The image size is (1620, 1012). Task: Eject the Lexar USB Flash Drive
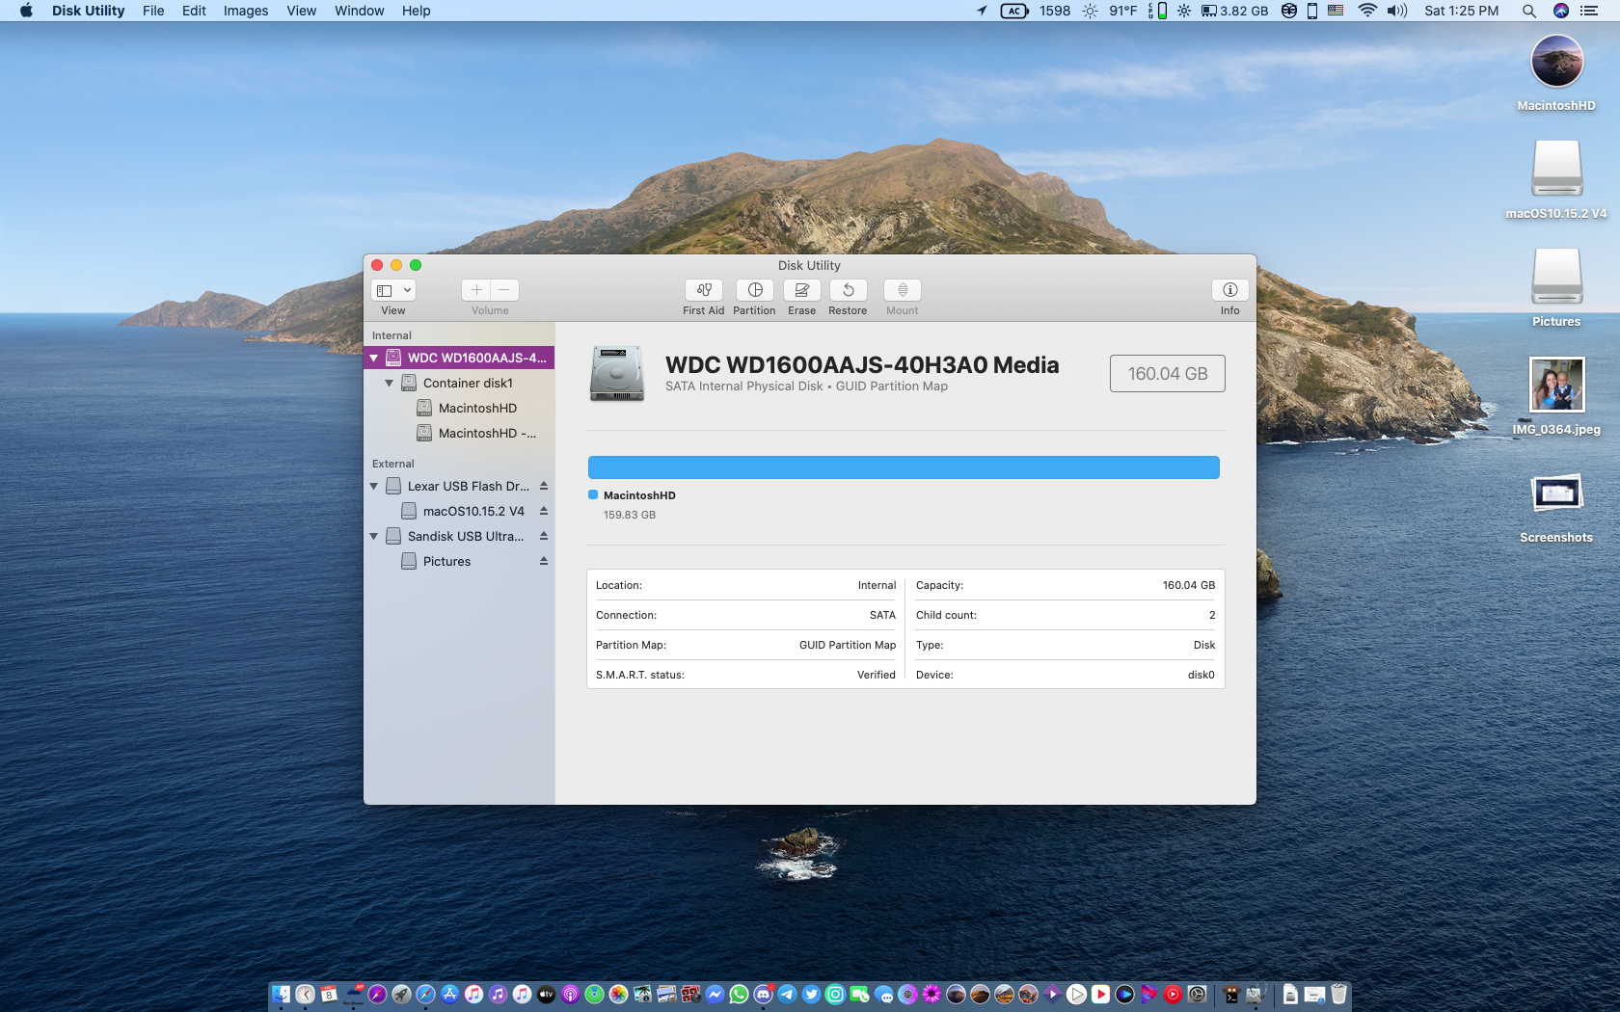(x=544, y=486)
